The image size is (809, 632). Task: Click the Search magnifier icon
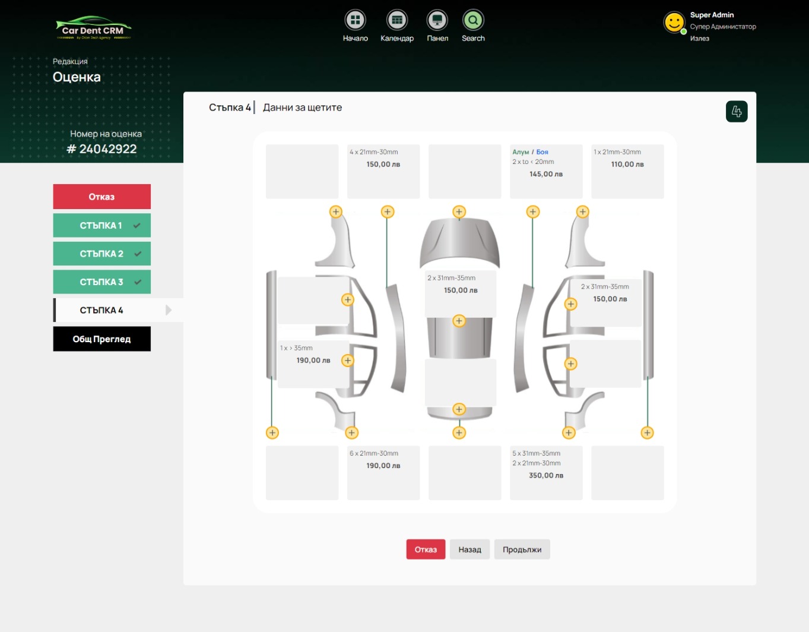tap(473, 20)
